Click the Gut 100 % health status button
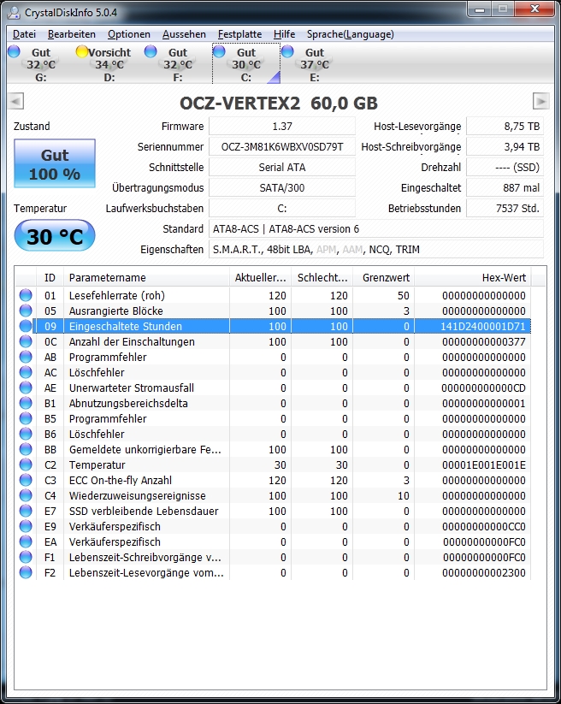This screenshot has height=704, width=561. (x=55, y=163)
